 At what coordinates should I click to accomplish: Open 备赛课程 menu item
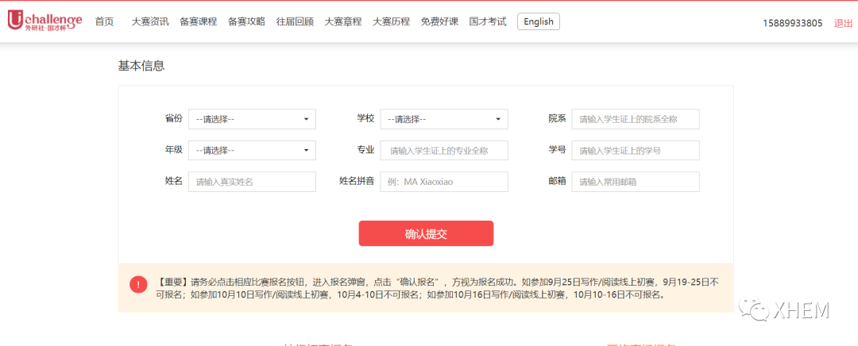click(x=199, y=21)
